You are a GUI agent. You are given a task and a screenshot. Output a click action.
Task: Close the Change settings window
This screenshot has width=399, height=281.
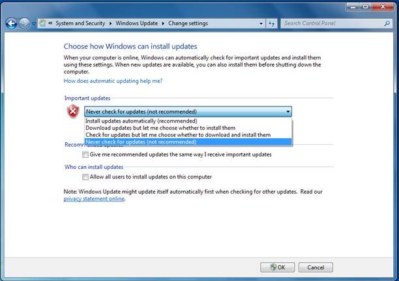point(383,7)
